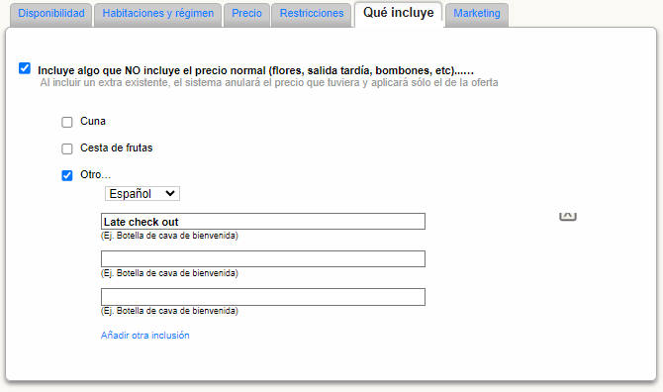Viewport: 663px width, 392px height.
Task: Focus the 'Late check out' text field
Action: [x=263, y=222]
